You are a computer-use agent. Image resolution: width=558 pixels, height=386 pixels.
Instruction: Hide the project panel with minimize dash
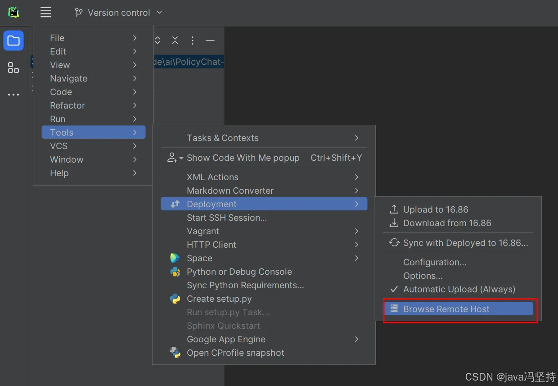click(210, 41)
